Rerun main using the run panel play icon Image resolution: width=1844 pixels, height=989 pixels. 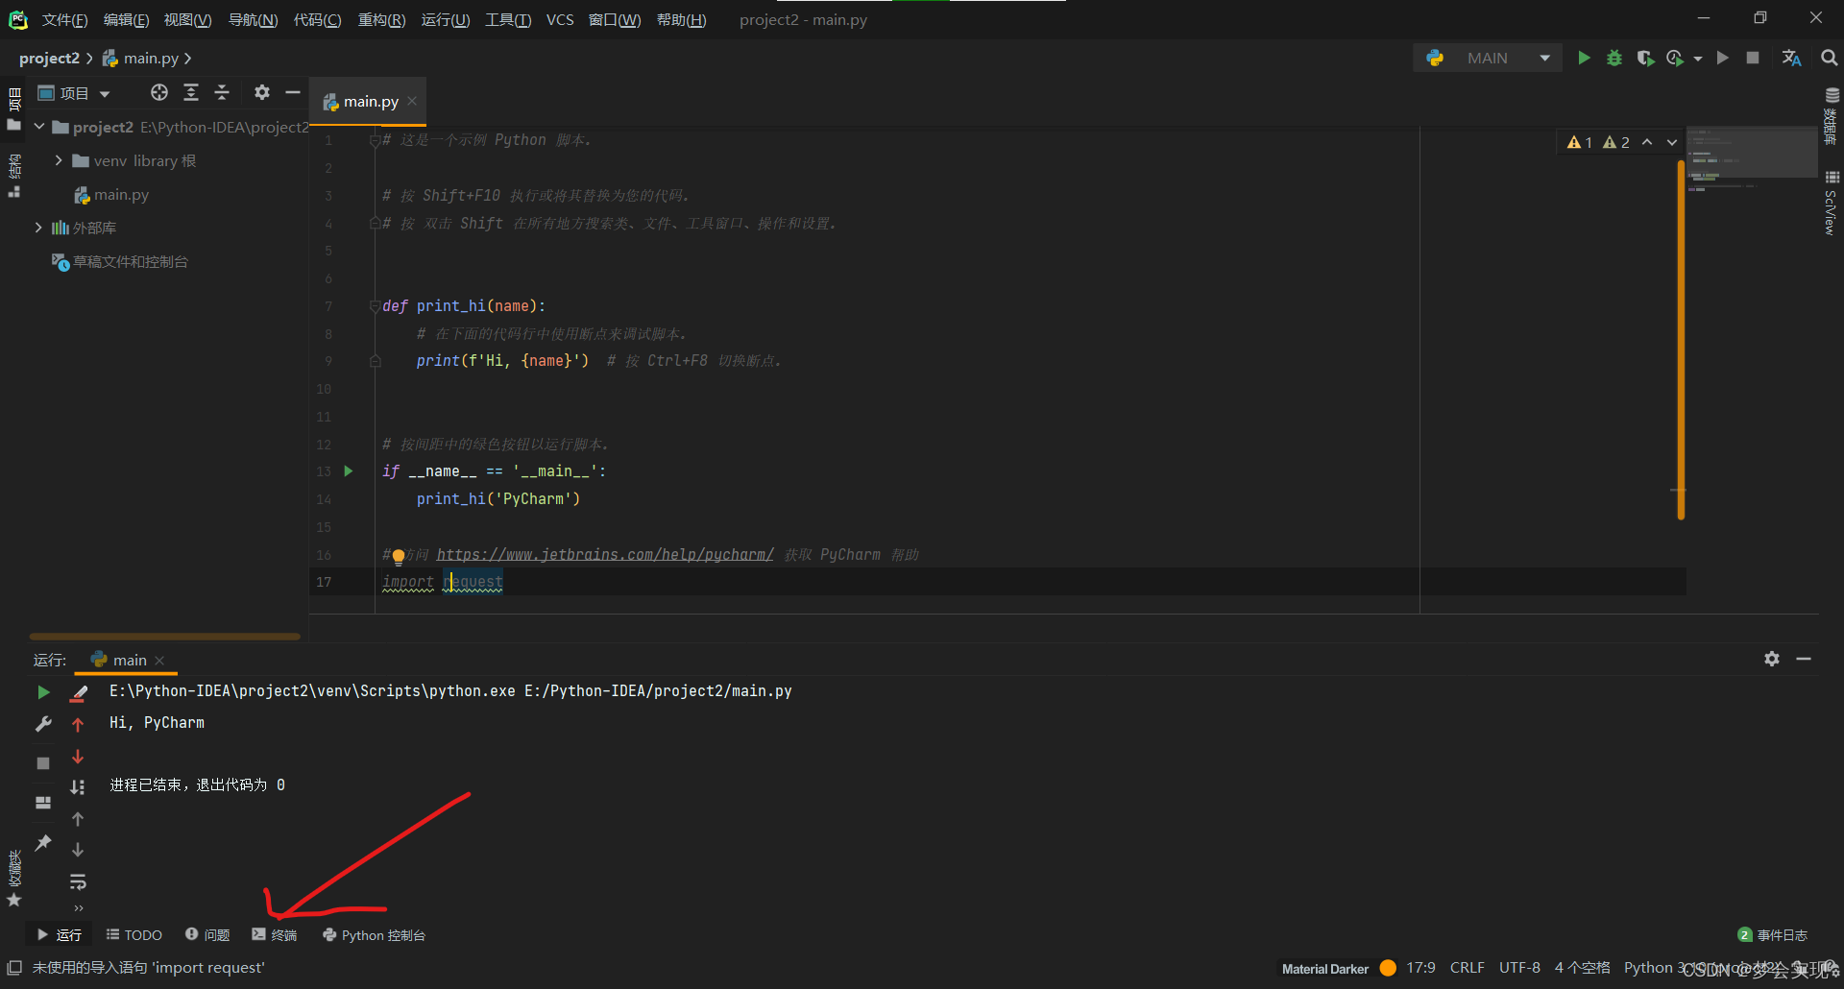[43, 692]
